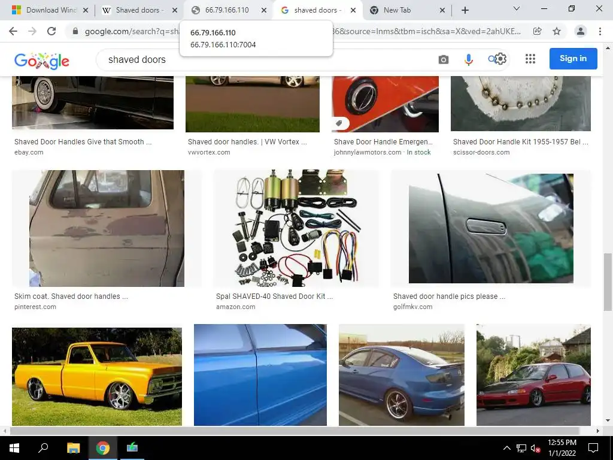
Task: Click Chrome icon in taskbar
Action: click(103, 448)
